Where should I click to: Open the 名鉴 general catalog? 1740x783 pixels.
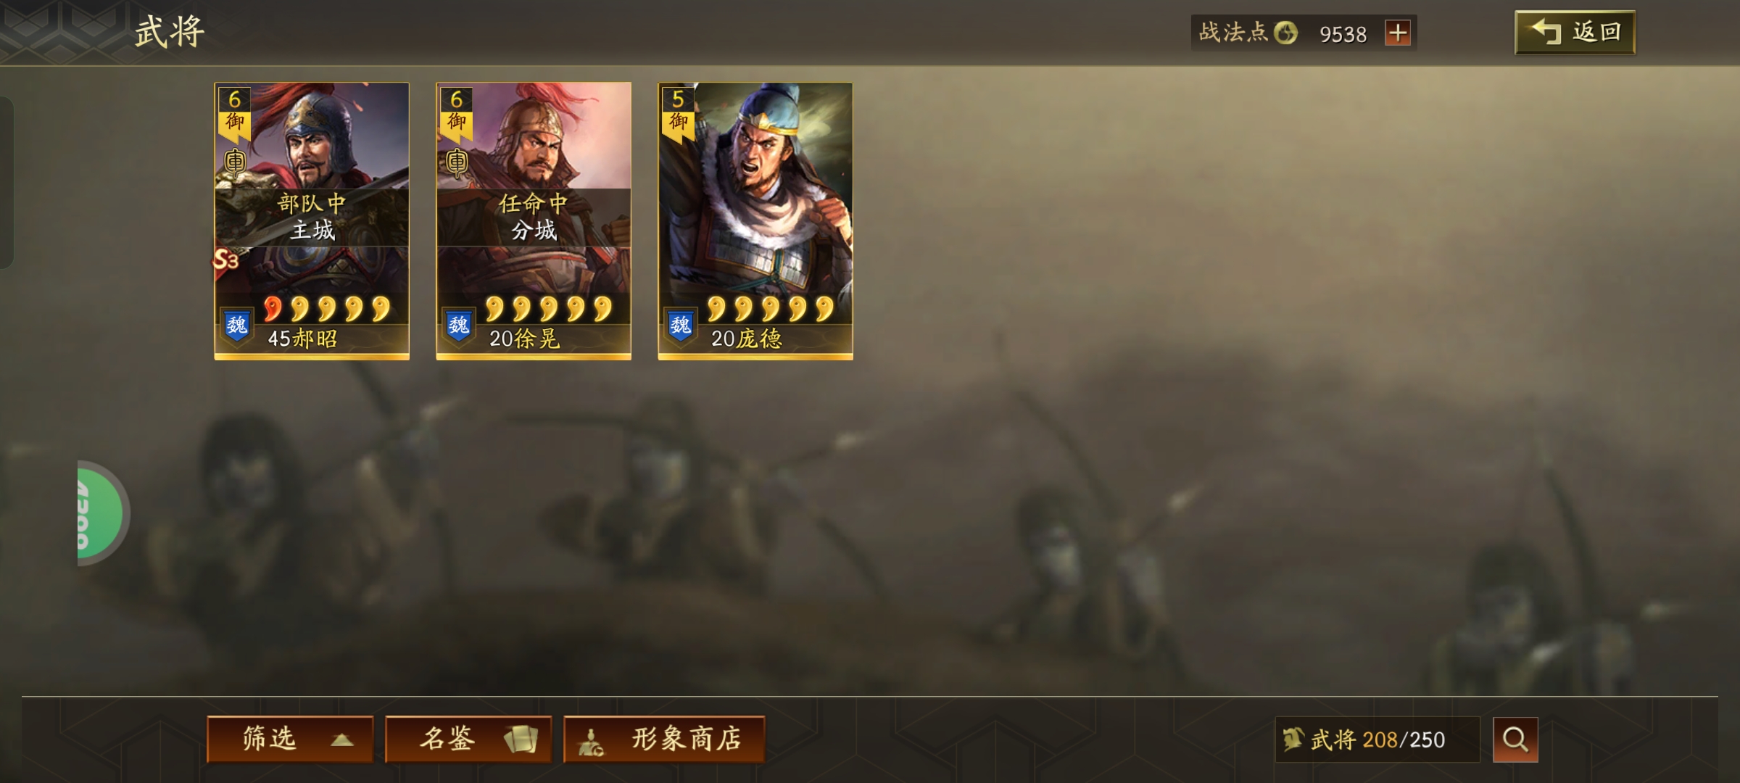click(468, 739)
